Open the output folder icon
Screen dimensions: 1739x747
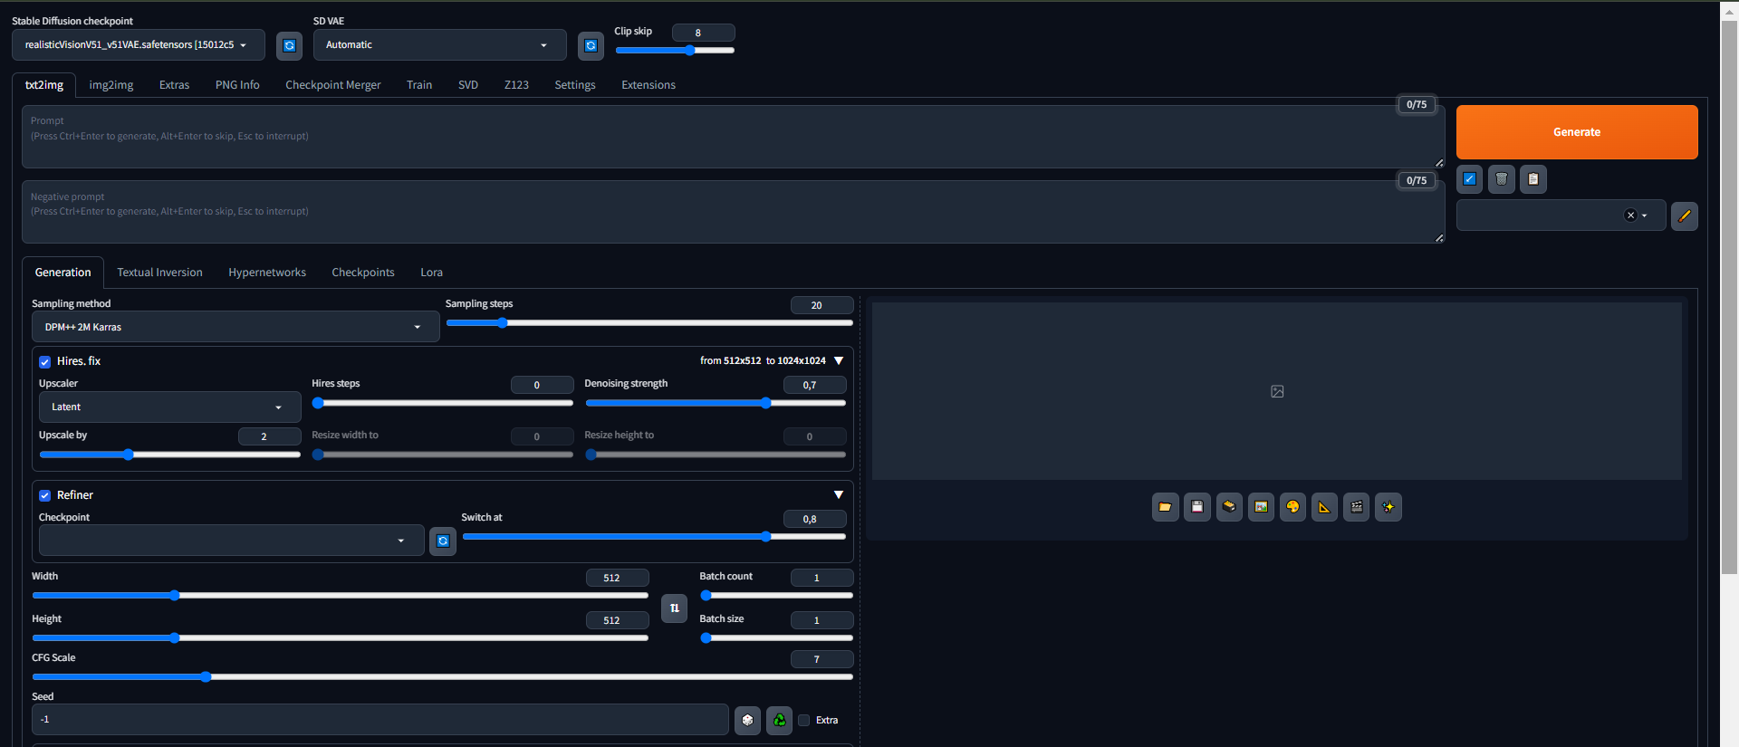click(x=1165, y=507)
